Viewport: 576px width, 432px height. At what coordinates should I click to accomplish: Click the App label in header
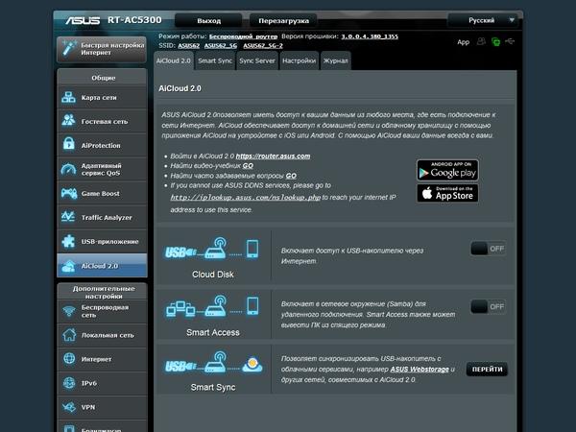[464, 42]
